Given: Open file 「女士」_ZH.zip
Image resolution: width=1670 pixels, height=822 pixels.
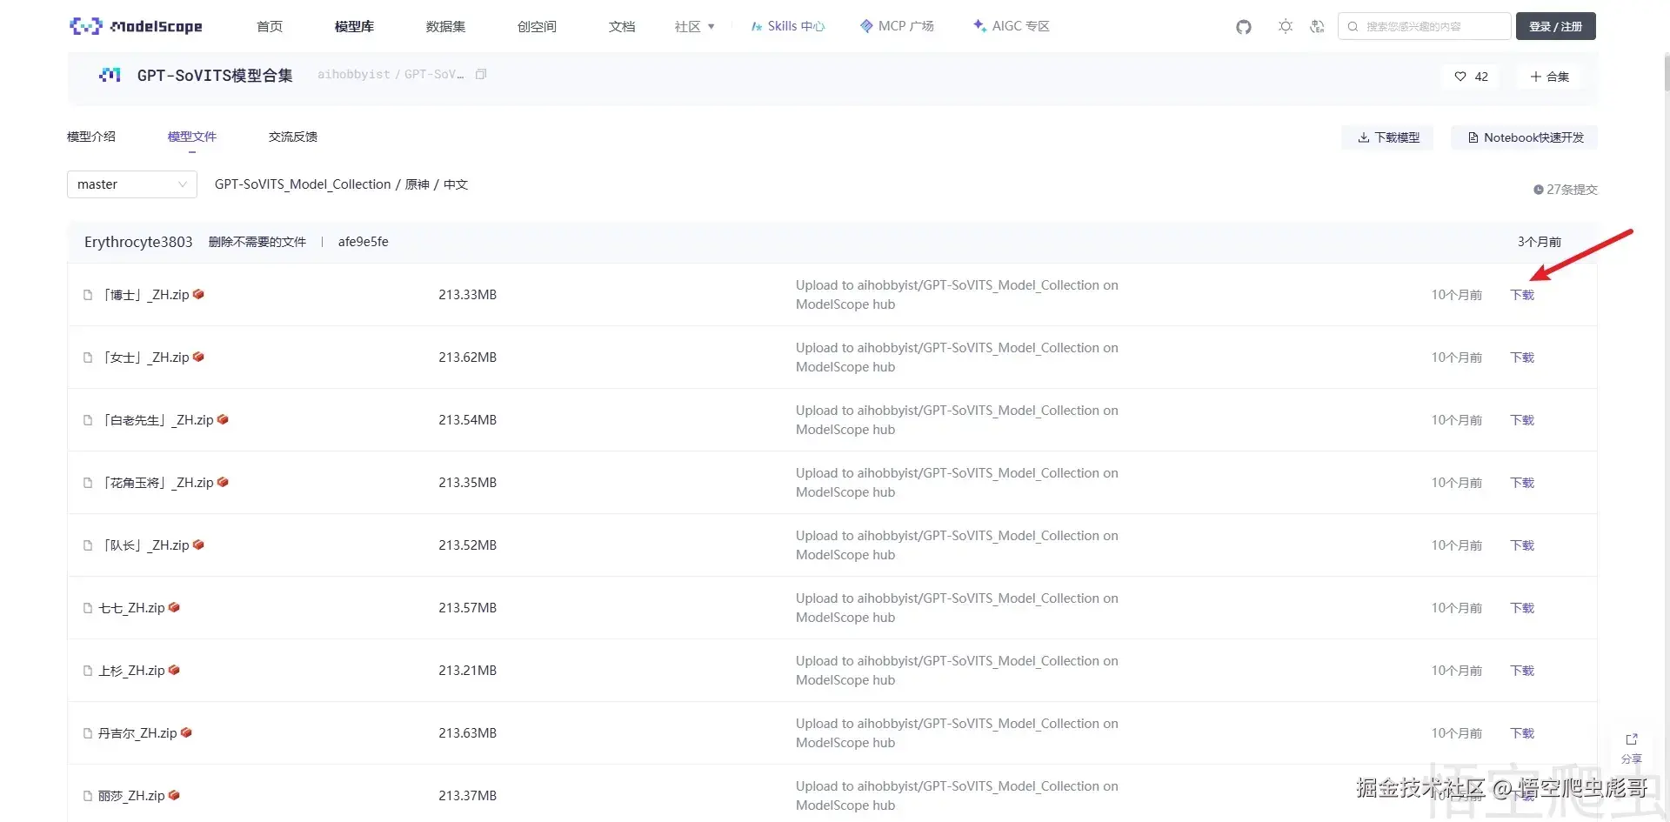Looking at the screenshot, I should tap(144, 358).
